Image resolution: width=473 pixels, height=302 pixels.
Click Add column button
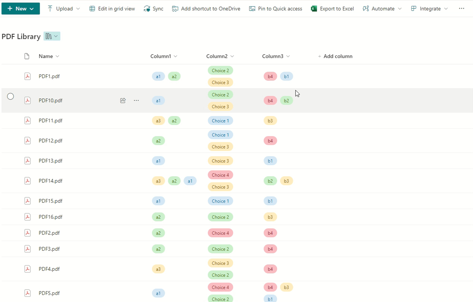click(335, 56)
